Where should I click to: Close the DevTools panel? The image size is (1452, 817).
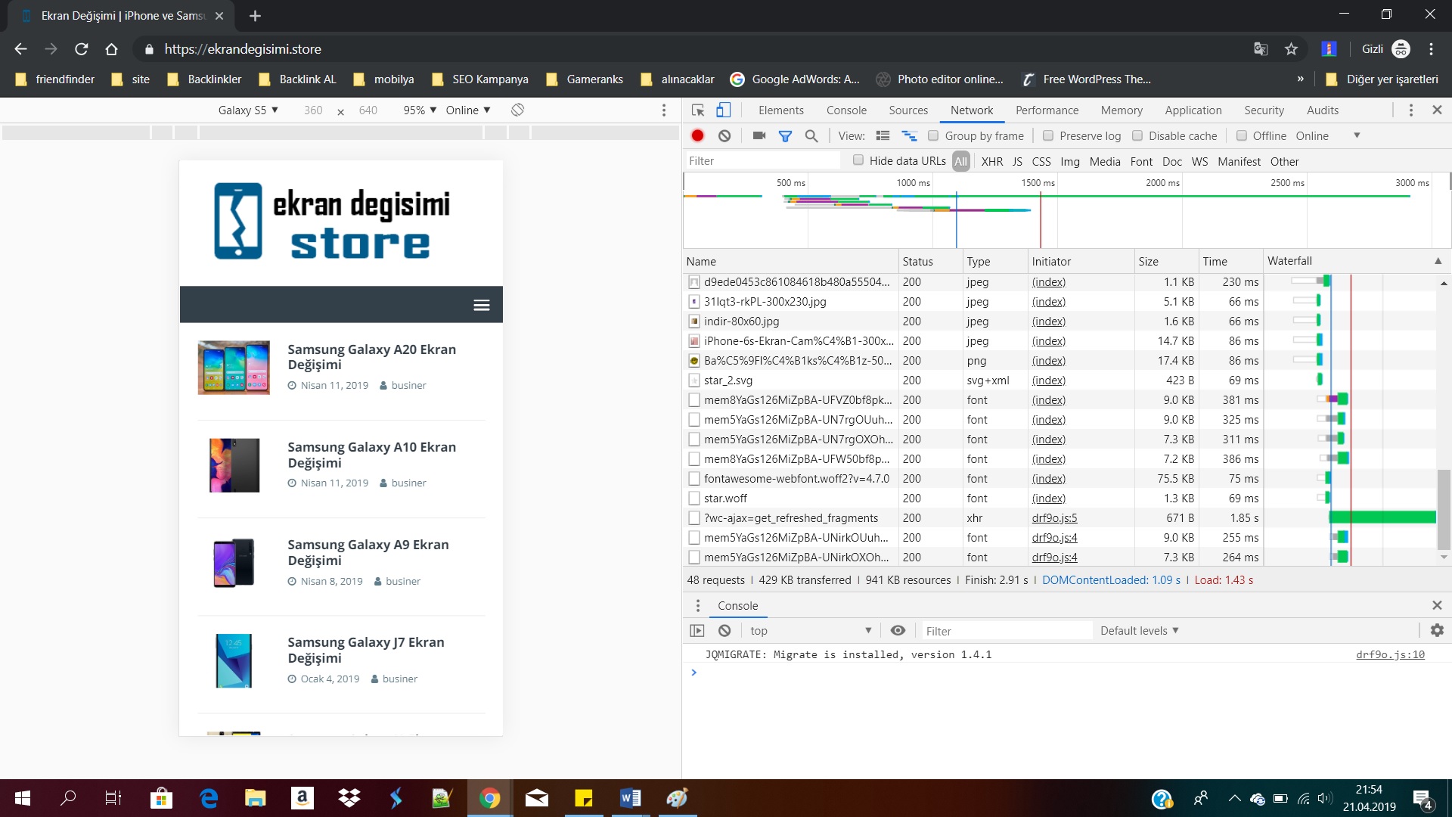[1437, 110]
